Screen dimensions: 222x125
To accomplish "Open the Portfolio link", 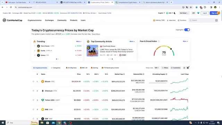I will pos(182,20).
